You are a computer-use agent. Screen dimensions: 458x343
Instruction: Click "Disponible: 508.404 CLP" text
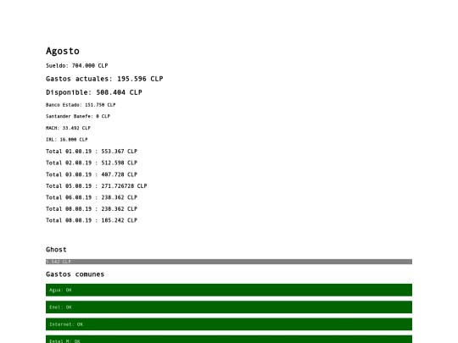[x=94, y=92]
